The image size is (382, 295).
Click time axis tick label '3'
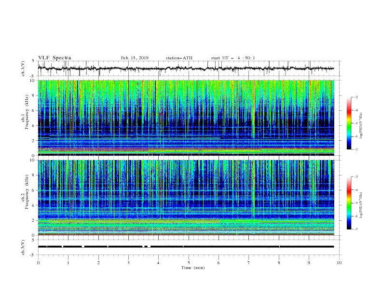(x=128, y=263)
